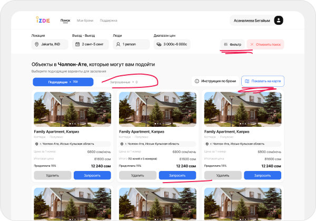Open the Поддержка navigation item

tap(108, 21)
